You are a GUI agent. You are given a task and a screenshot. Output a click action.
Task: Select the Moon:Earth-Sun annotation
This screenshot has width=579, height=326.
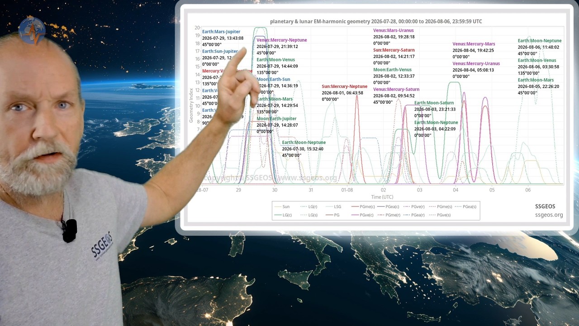(274, 79)
